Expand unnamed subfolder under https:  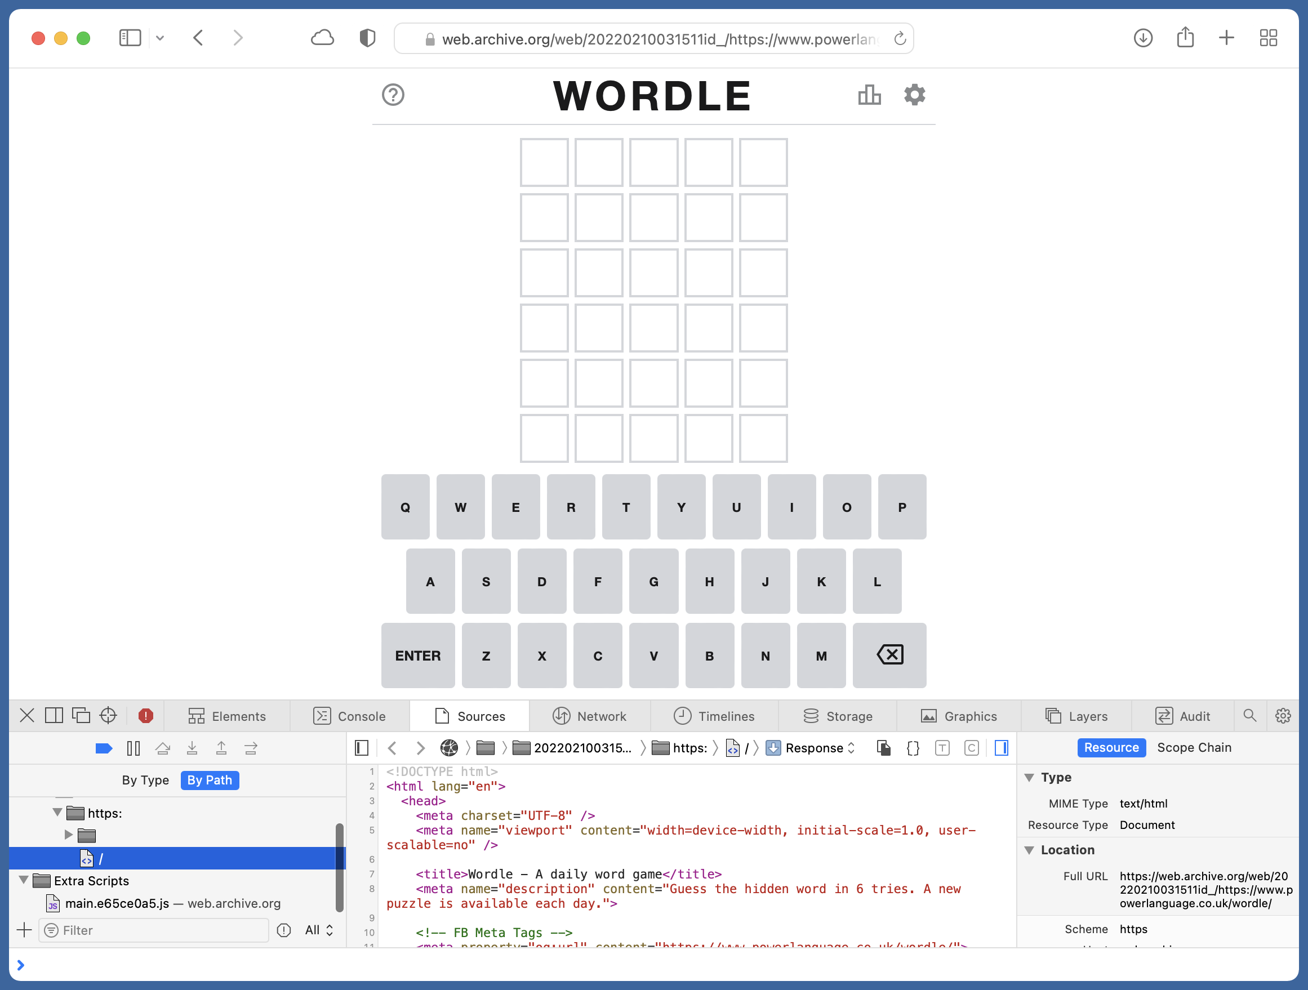(x=69, y=835)
